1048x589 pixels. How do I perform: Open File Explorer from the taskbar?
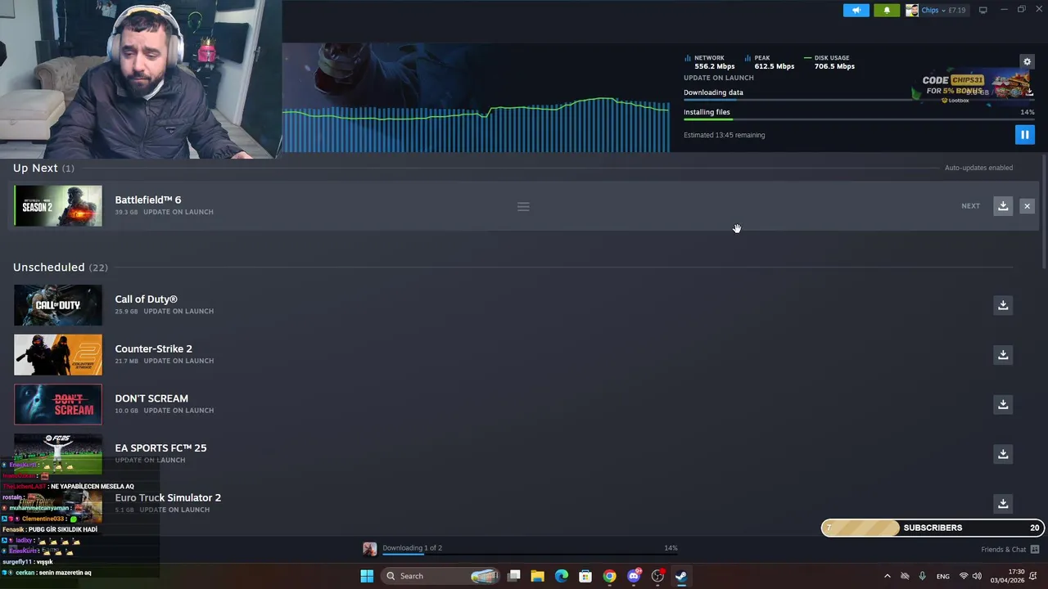538,576
